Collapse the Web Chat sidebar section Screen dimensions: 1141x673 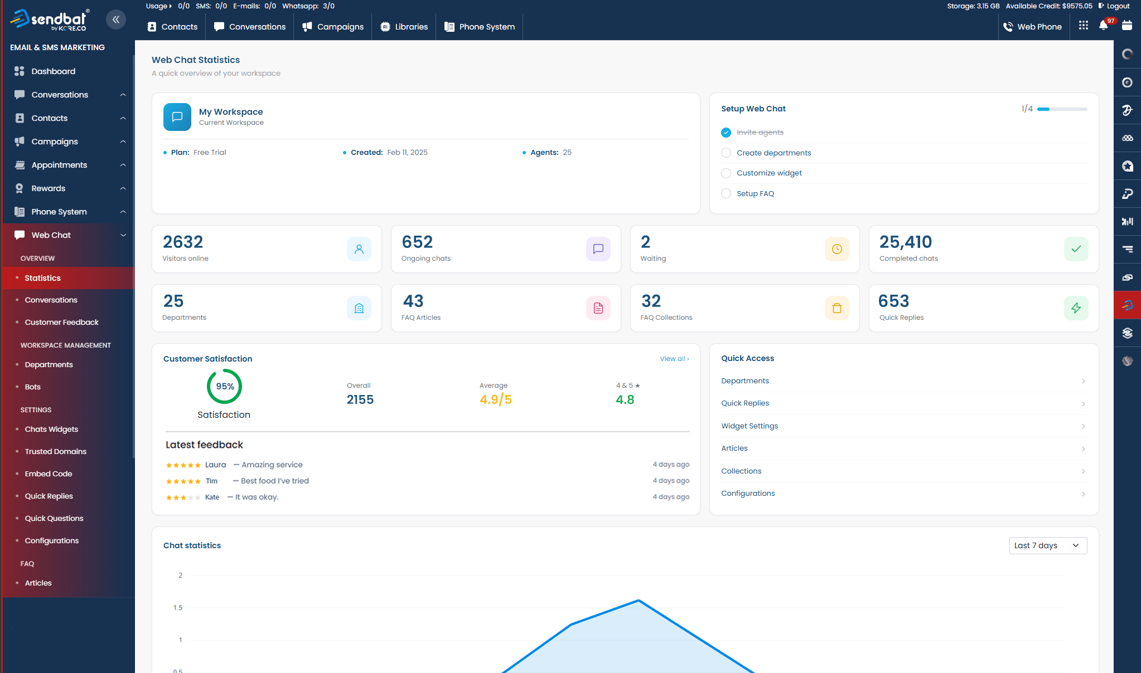123,235
